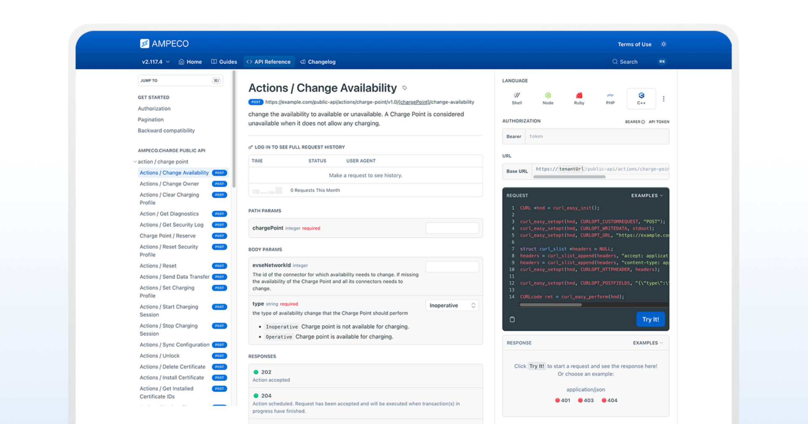Open the Changelog tab
The height and width of the screenshot is (424, 808).
318,62
